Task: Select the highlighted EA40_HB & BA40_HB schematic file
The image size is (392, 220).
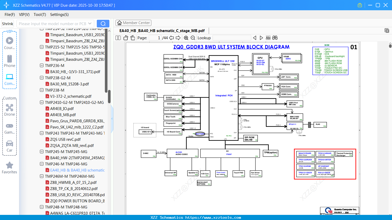Action: [x=77, y=170]
